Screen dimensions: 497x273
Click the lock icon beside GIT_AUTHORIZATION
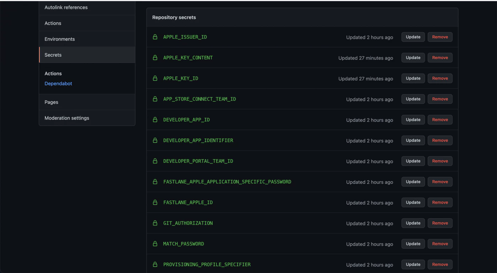tap(155, 223)
